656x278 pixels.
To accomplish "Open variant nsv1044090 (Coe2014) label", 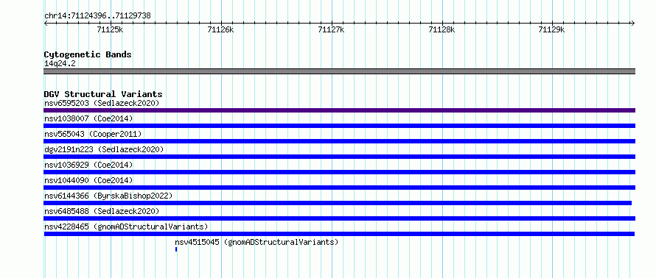I will (x=88, y=180).
